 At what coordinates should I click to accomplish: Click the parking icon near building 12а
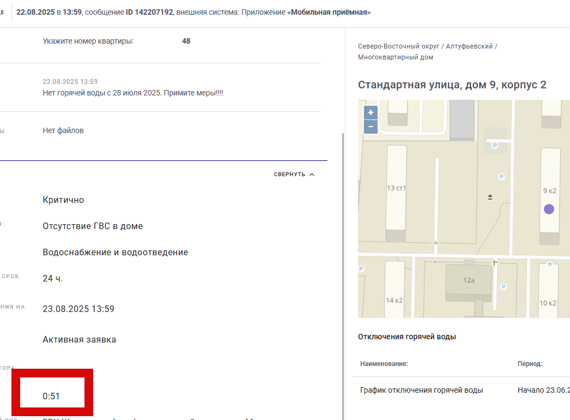pos(503,286)
